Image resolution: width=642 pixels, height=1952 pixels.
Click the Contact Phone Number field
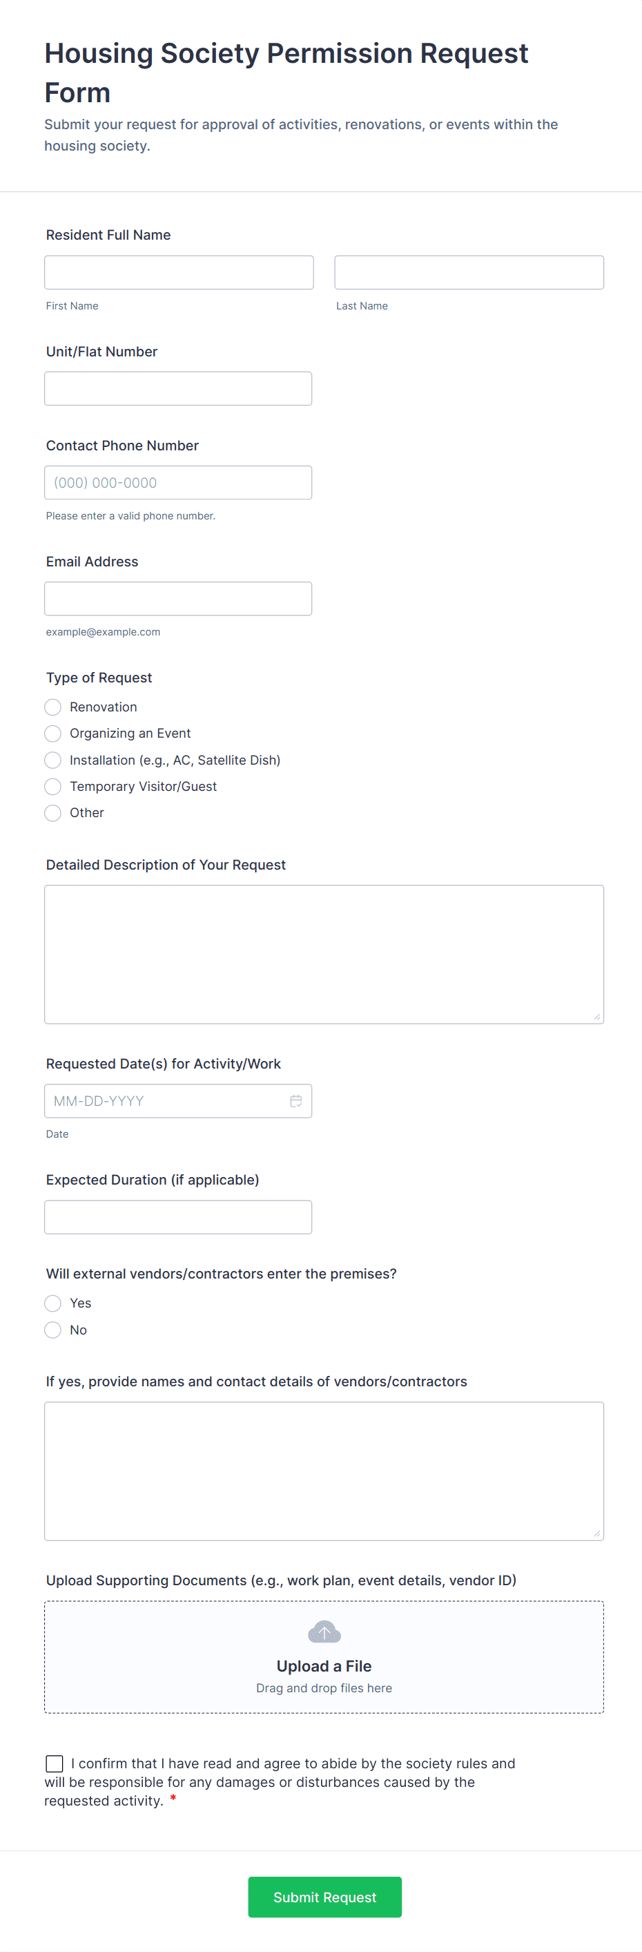coord(178,483)
